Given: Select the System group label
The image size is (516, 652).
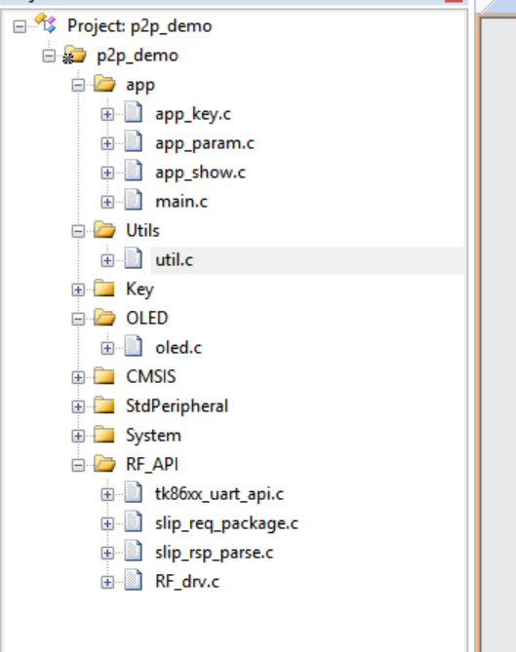Looking at the screenshot, I should 153,436.
